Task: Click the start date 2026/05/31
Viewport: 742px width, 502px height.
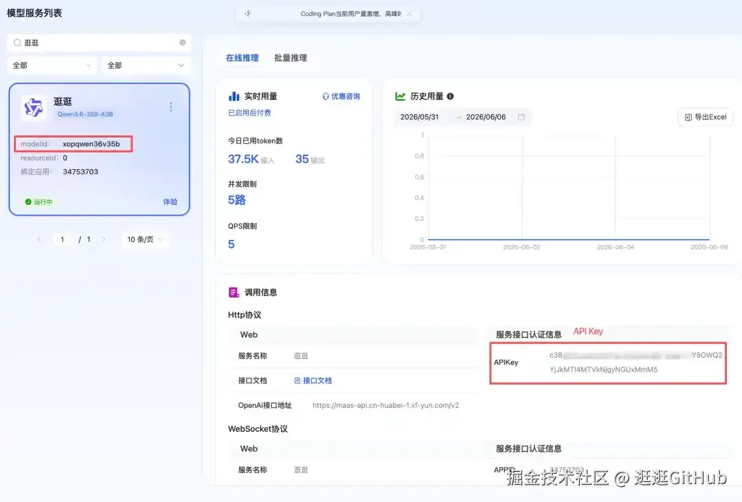Action: pyautogui.click(x=419, y=117)
